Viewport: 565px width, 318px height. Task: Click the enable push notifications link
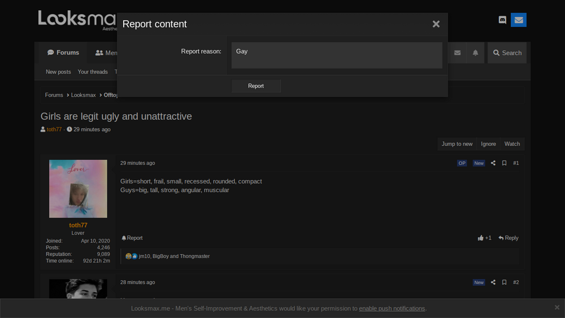[x=392, y=308]
